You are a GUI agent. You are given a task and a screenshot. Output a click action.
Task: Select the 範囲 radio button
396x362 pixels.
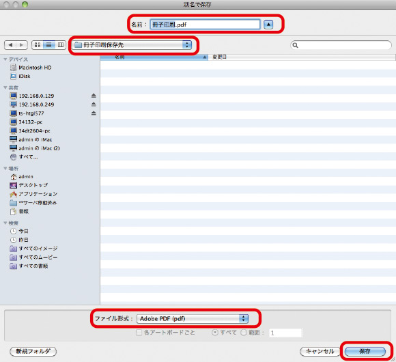[244, 333]
